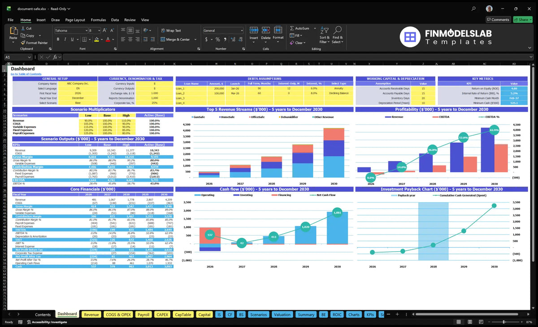
Task: Open the Page Layout ribbon tab
Action: (x=75, y=20)
